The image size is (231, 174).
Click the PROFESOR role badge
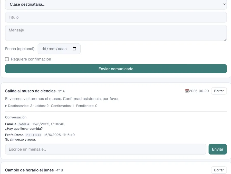tap(33, 135)
